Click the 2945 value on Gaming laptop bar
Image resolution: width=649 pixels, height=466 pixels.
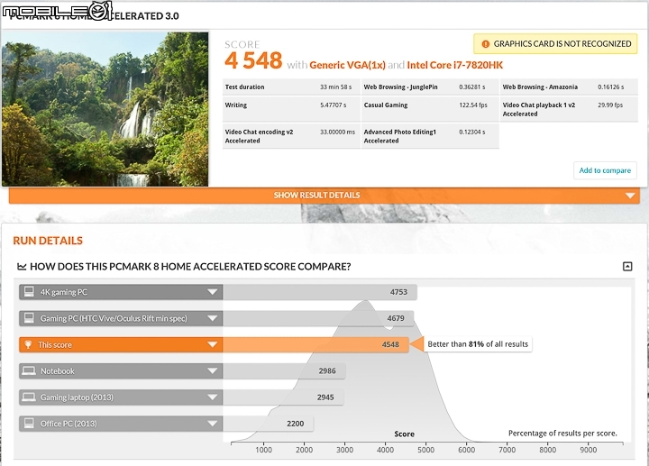coord(325,397)
